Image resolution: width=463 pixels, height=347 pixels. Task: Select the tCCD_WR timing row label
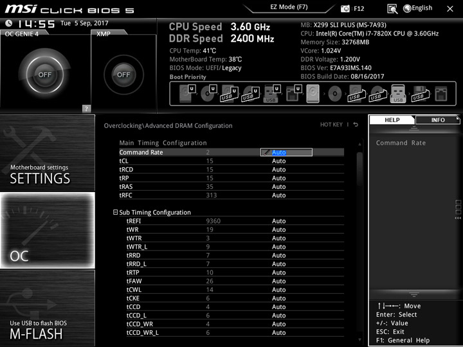140,324
